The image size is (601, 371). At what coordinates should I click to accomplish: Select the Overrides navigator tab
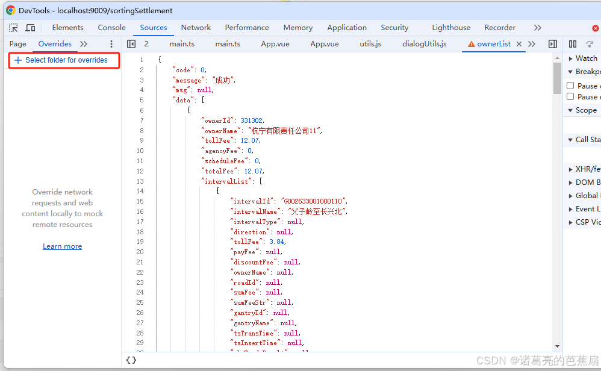(x=55, y=44)
